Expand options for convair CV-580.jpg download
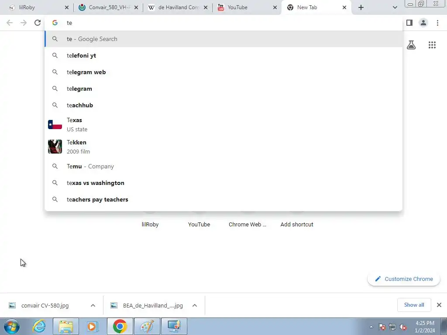Screen dimensions: 447x335 [93, 305]
